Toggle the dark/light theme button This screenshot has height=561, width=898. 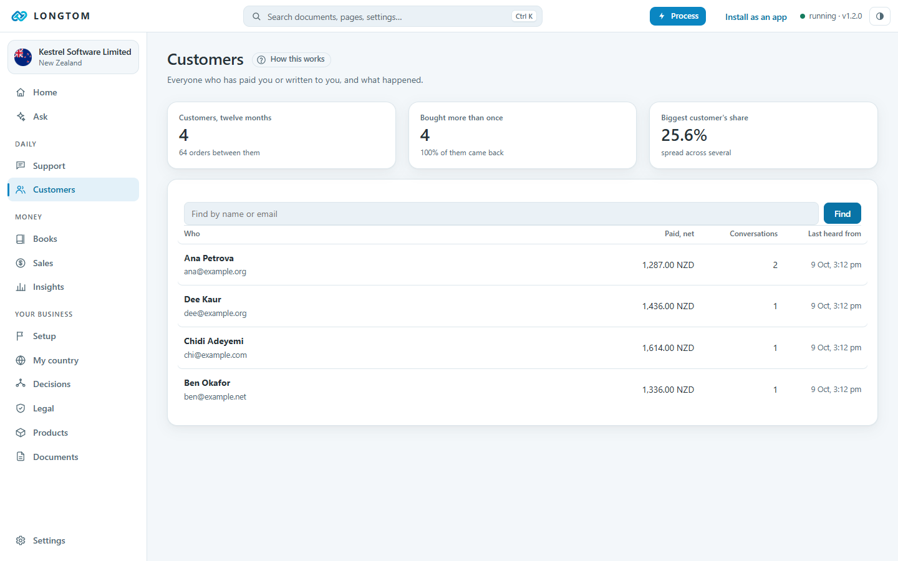click(x=879, y=16)
